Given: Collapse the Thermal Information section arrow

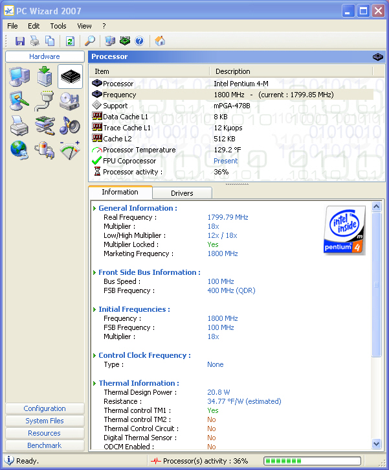Looking at the screenshot, I should (x=94, y=383).
